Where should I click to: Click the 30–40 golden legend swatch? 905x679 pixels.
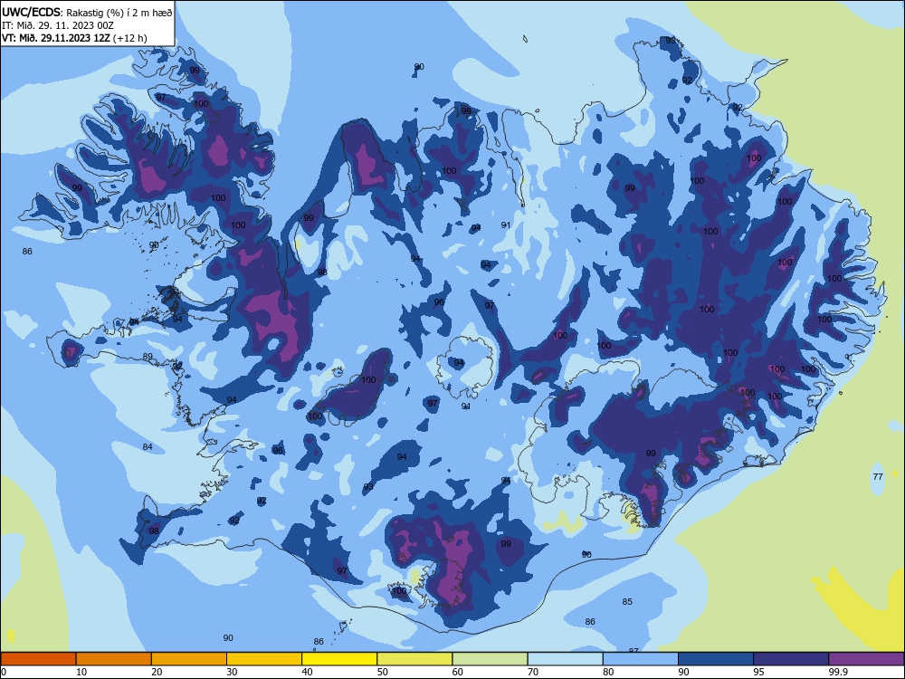click(x=264, y=659)
